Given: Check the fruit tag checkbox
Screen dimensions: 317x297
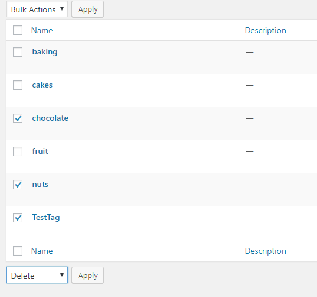Looking at the screenshot, I should 18,151.
